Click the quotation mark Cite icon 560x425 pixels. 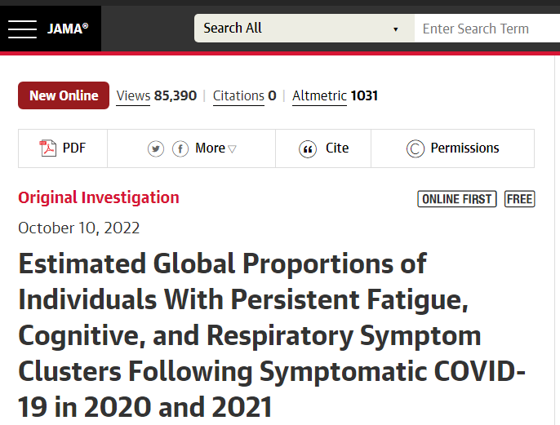click(x=308, y=148)
